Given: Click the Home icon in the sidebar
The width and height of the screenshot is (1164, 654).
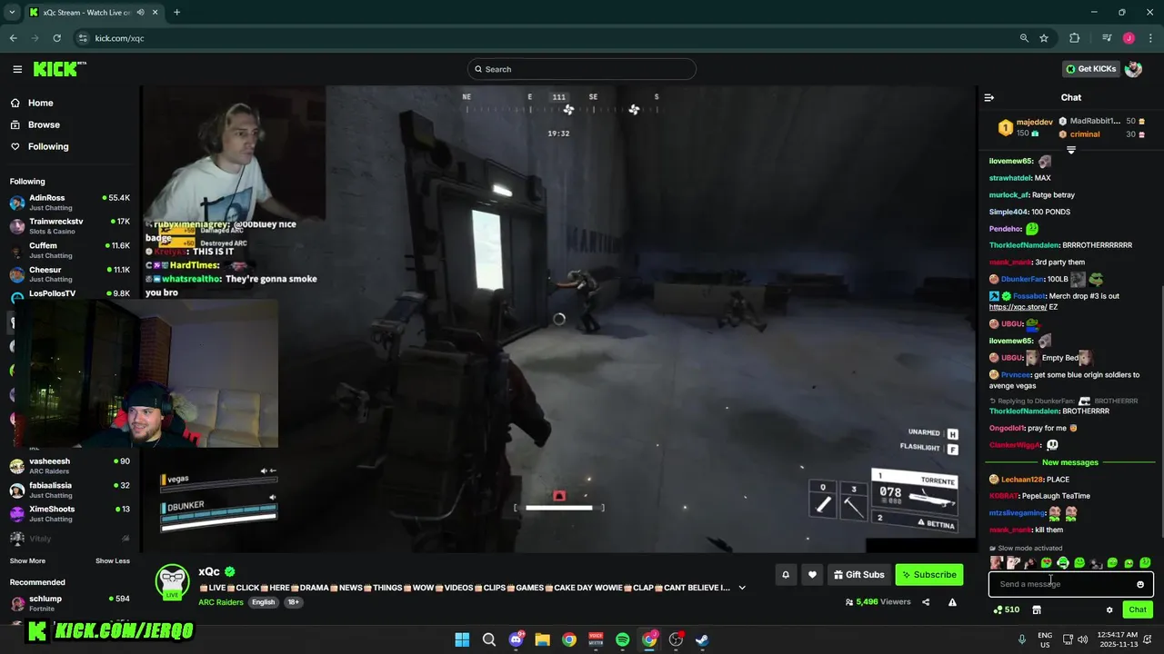Looking at the screenshot, I should coord(15,103).
